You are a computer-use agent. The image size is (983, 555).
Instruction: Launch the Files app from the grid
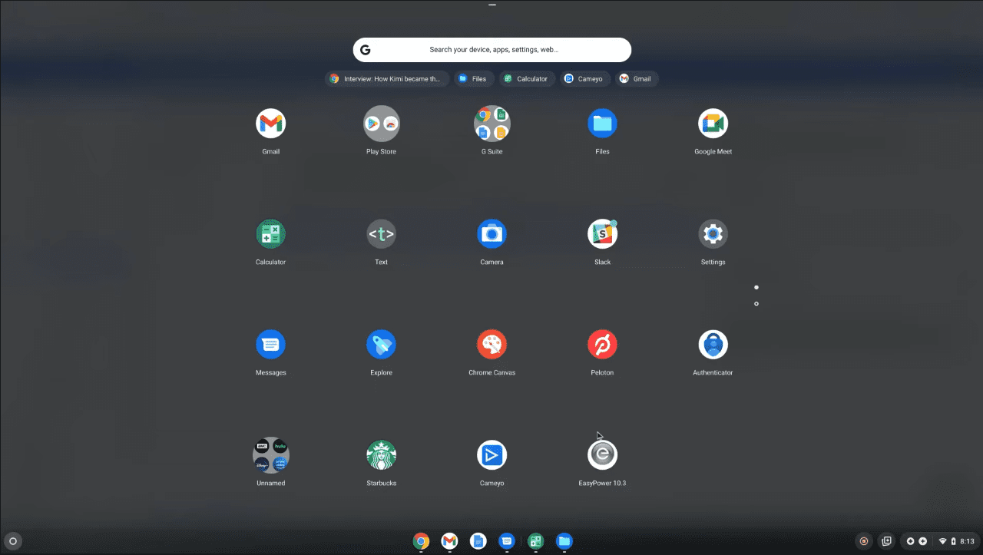coord(602,124)
